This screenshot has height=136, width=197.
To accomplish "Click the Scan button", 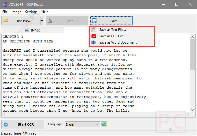I will click(x=67, y=21).
